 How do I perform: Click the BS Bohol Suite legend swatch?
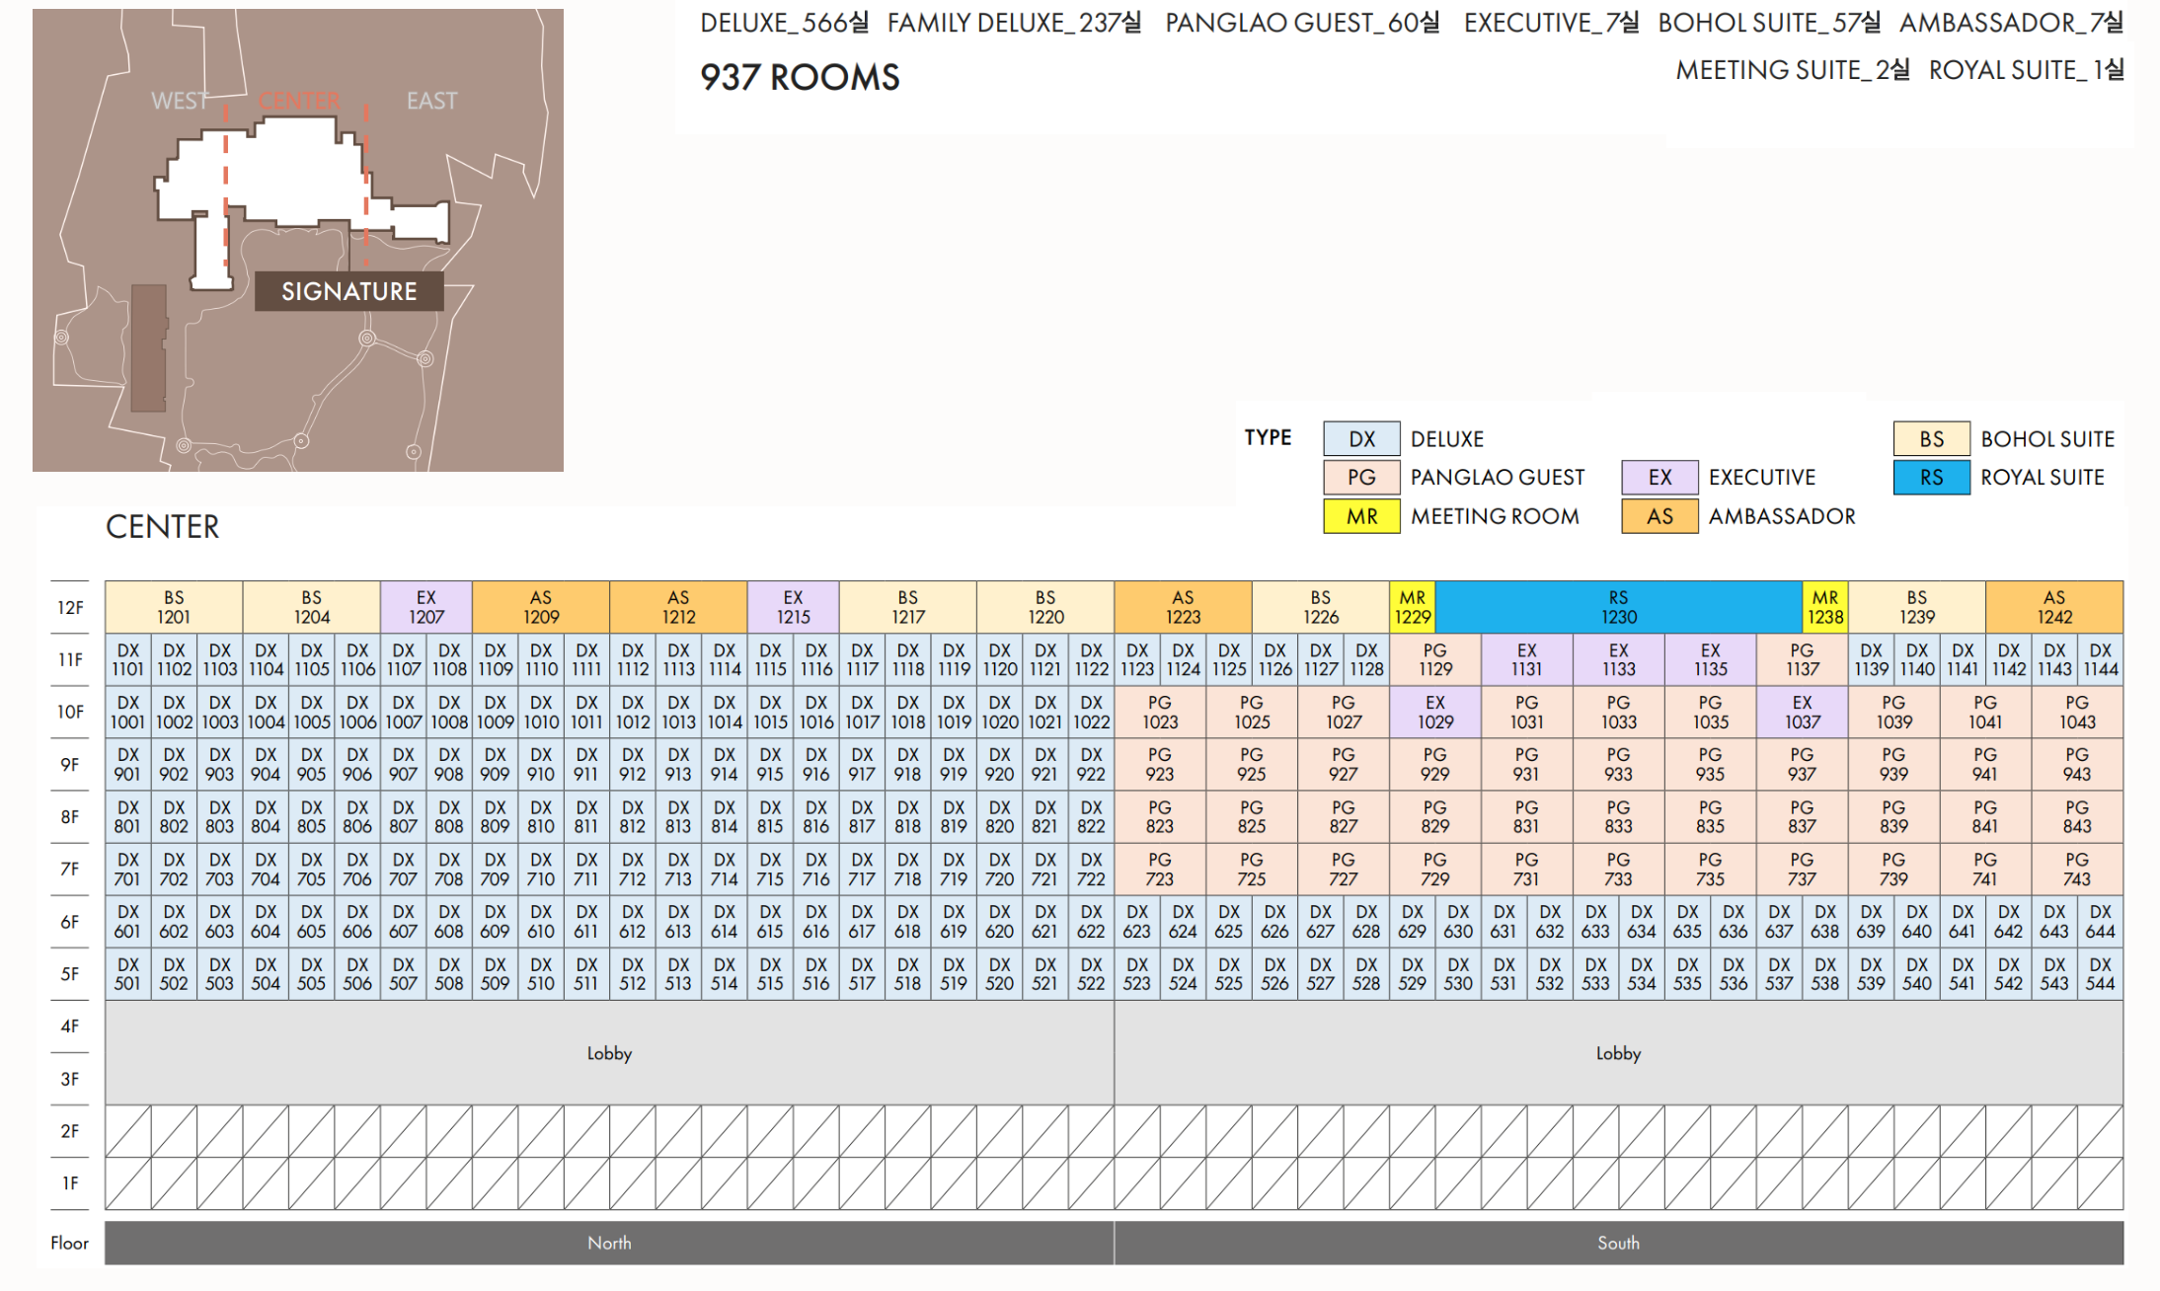tap(1931, 439)
